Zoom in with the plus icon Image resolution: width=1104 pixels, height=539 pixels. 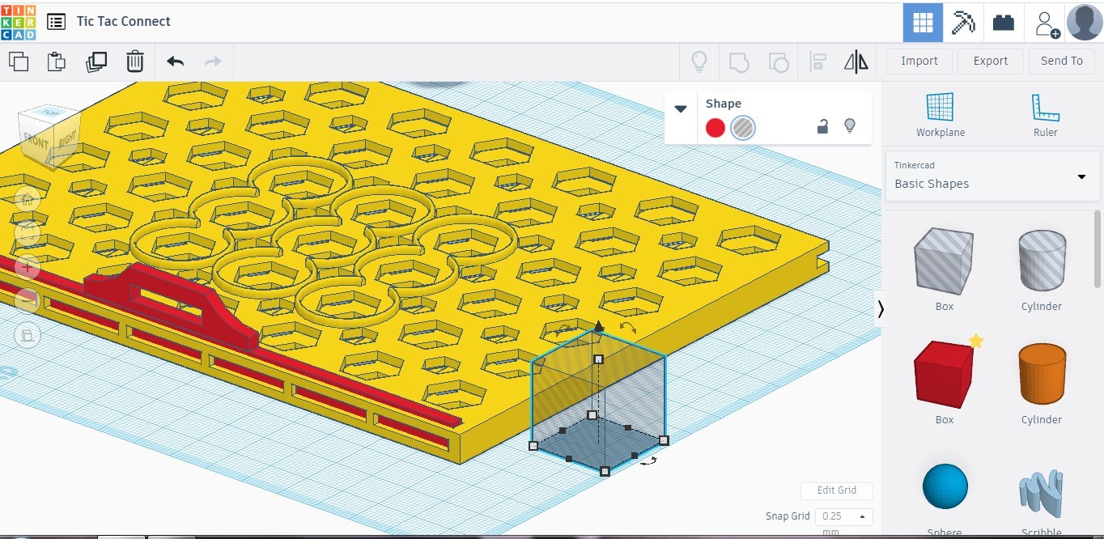point(27,266)
